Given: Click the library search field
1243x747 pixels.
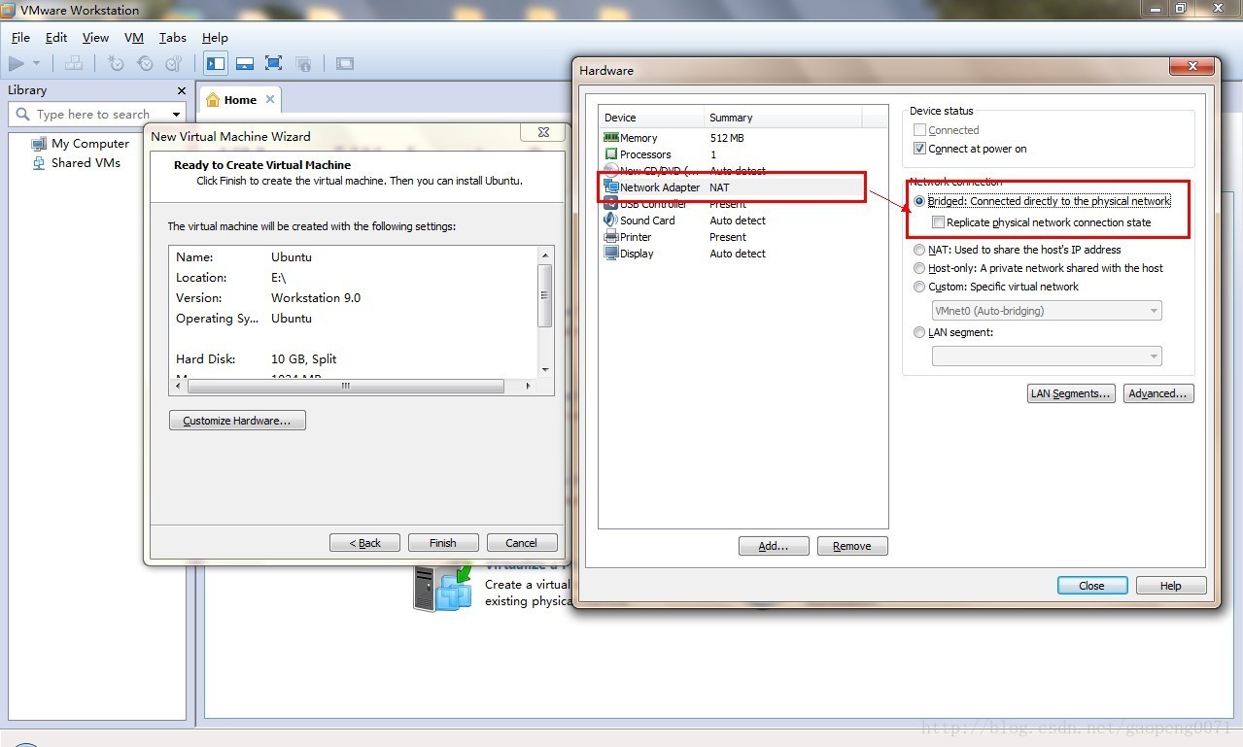Looking at the screenshot, I should [93, 114].
